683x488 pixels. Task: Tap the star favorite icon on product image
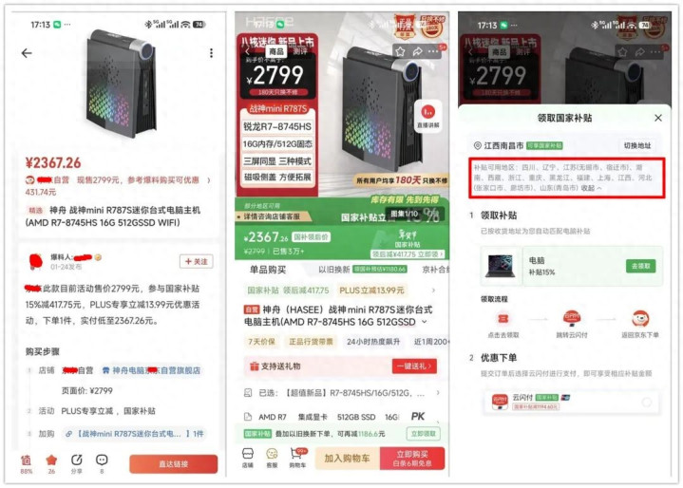400,52
